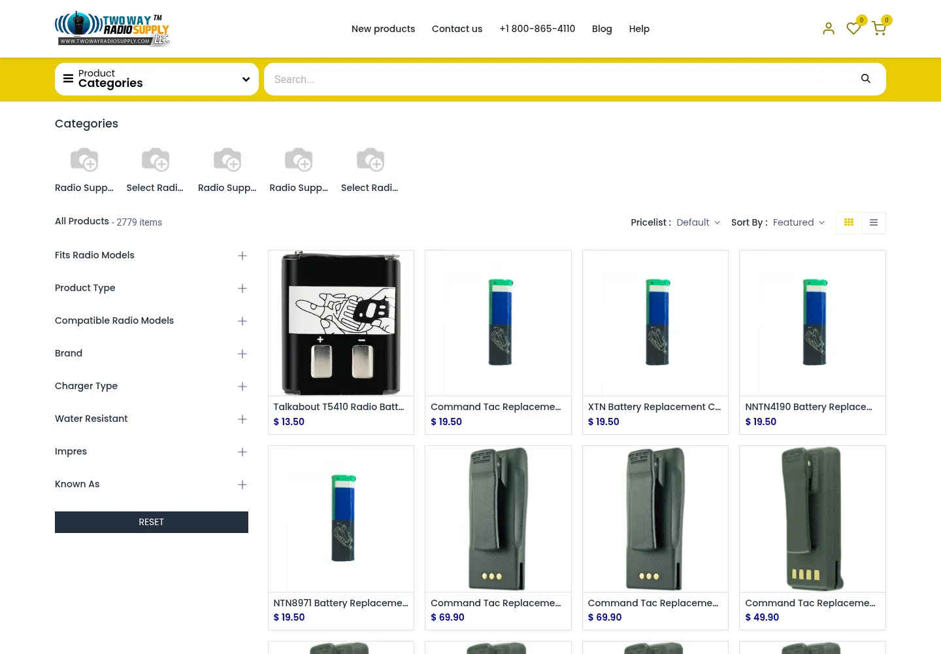Click the RESET filters button
941x654 pixels.
click(x=152, y=522)
